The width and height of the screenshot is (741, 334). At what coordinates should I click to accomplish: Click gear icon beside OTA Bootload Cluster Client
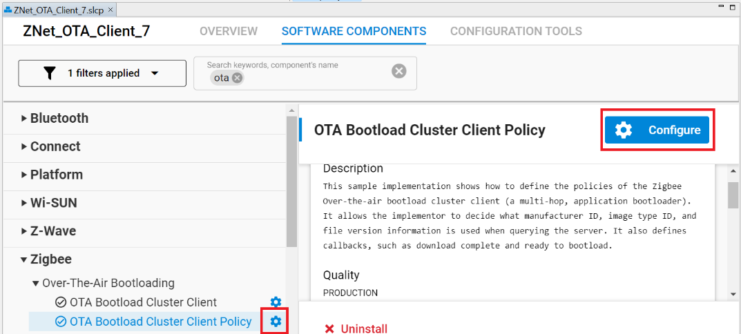276,302
